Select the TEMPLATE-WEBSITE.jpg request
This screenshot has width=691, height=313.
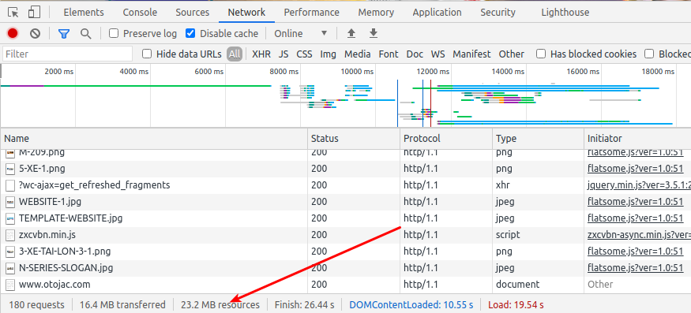click(346, 218)
